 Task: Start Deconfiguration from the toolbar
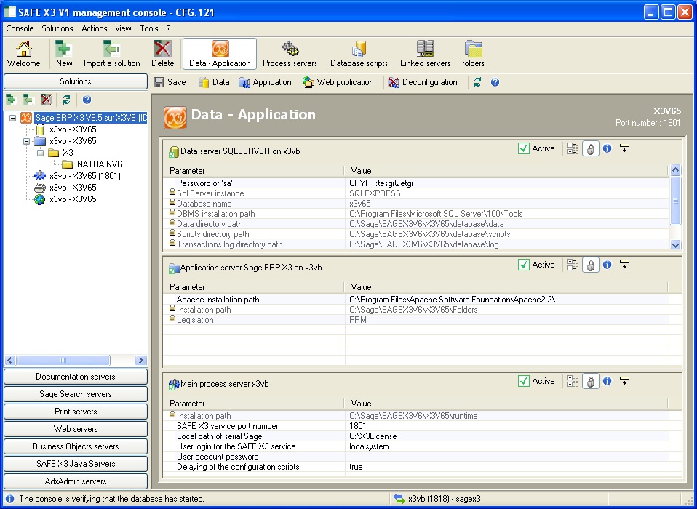[x=422, y=82]
